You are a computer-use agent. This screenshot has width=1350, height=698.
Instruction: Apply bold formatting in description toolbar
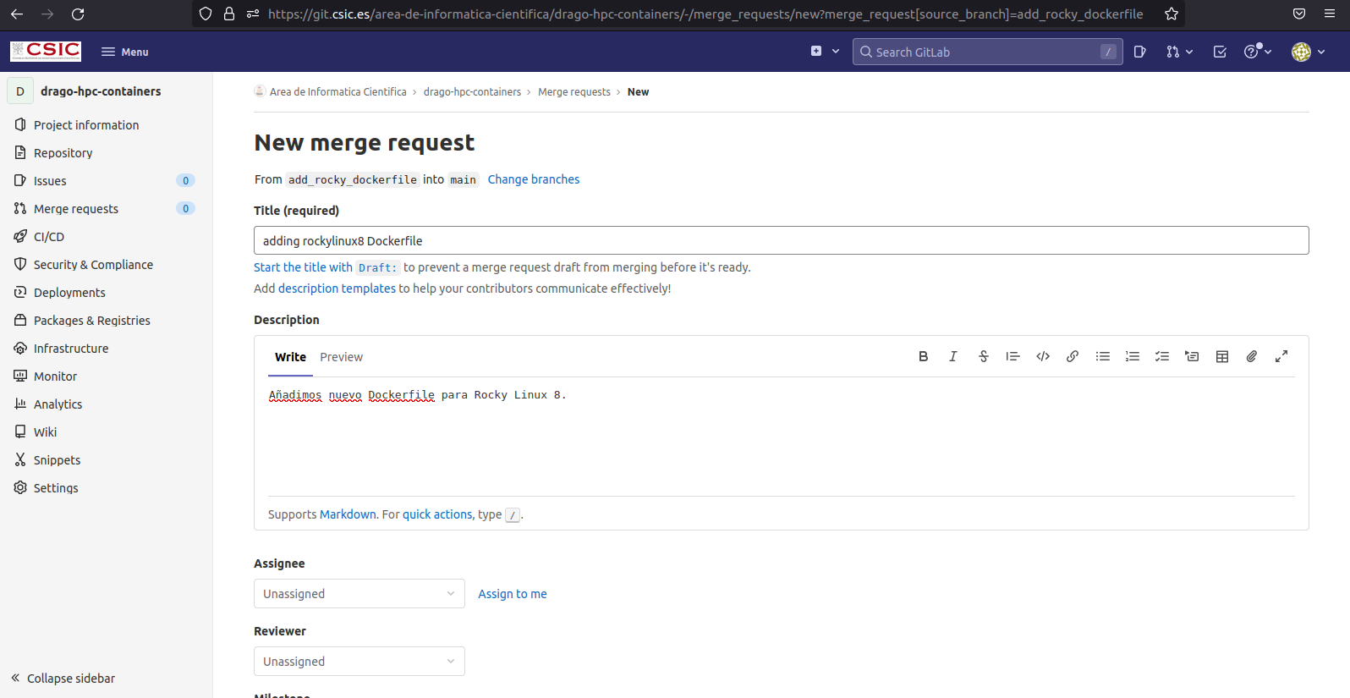pos(923,356)
